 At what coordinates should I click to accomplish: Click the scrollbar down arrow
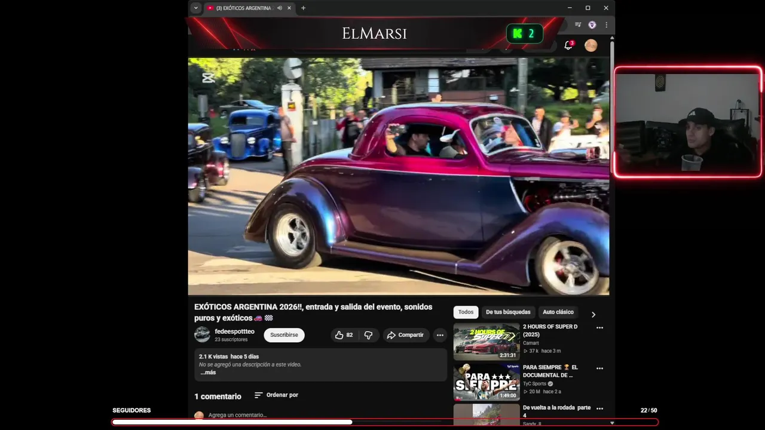pyautogui.click(x=612, y=423)
